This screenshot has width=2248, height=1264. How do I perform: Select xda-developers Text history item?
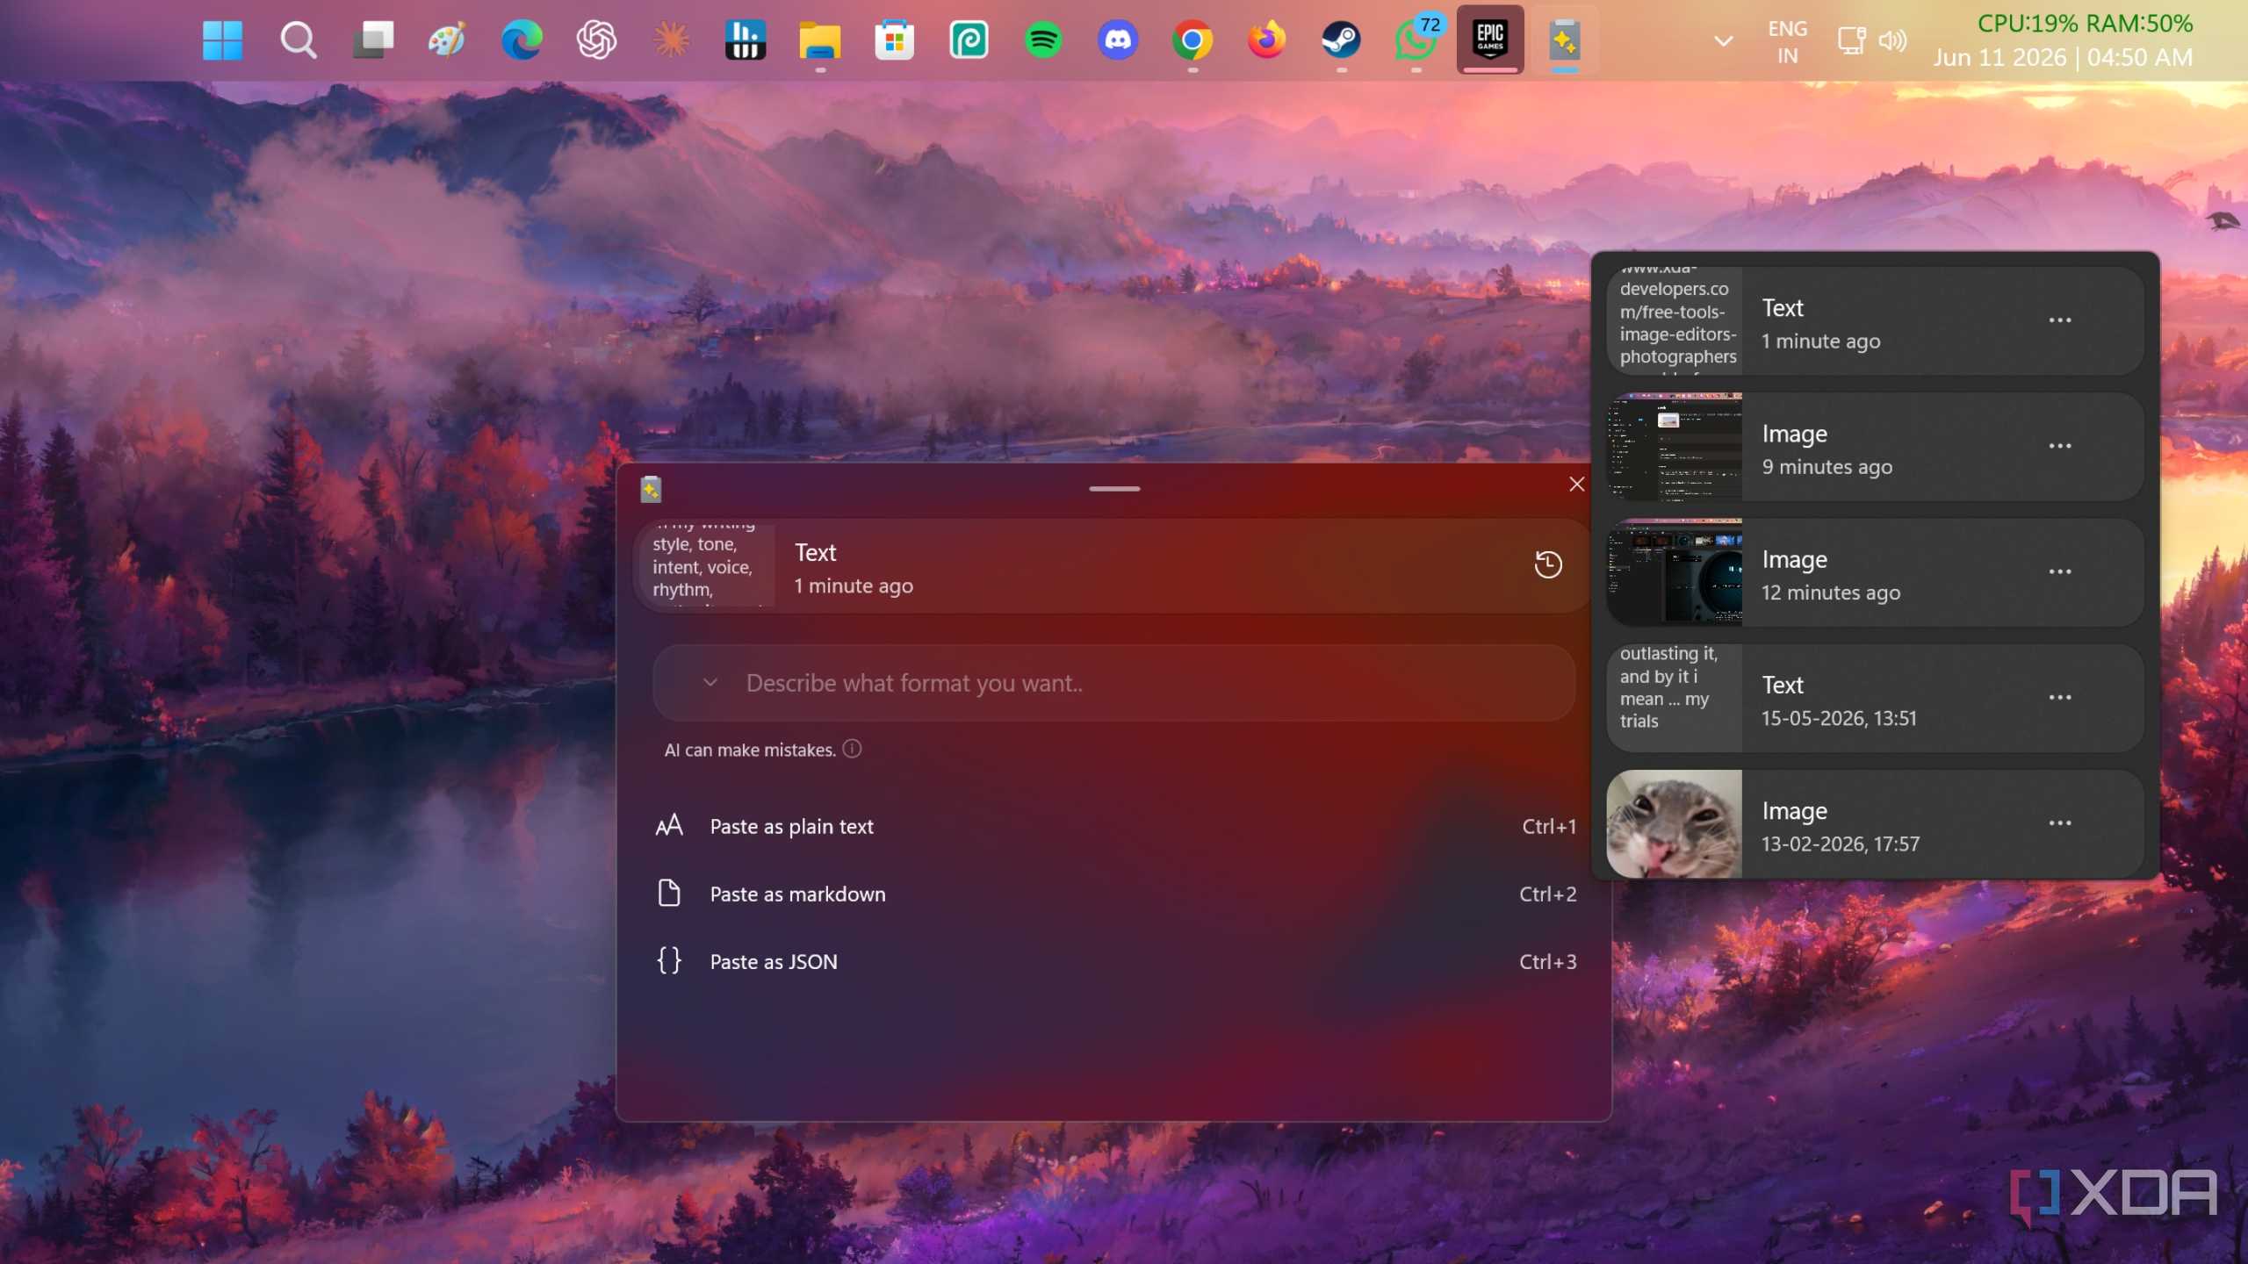coord(1875,321)
